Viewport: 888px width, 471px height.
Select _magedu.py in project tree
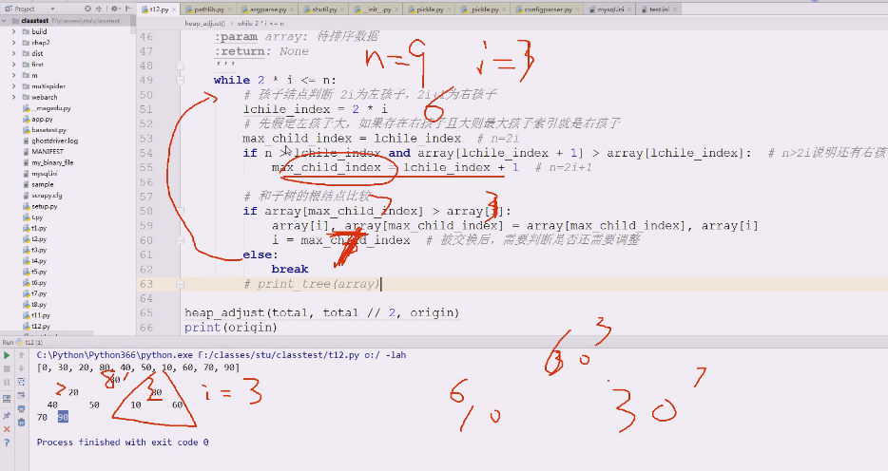pos(51,108)
